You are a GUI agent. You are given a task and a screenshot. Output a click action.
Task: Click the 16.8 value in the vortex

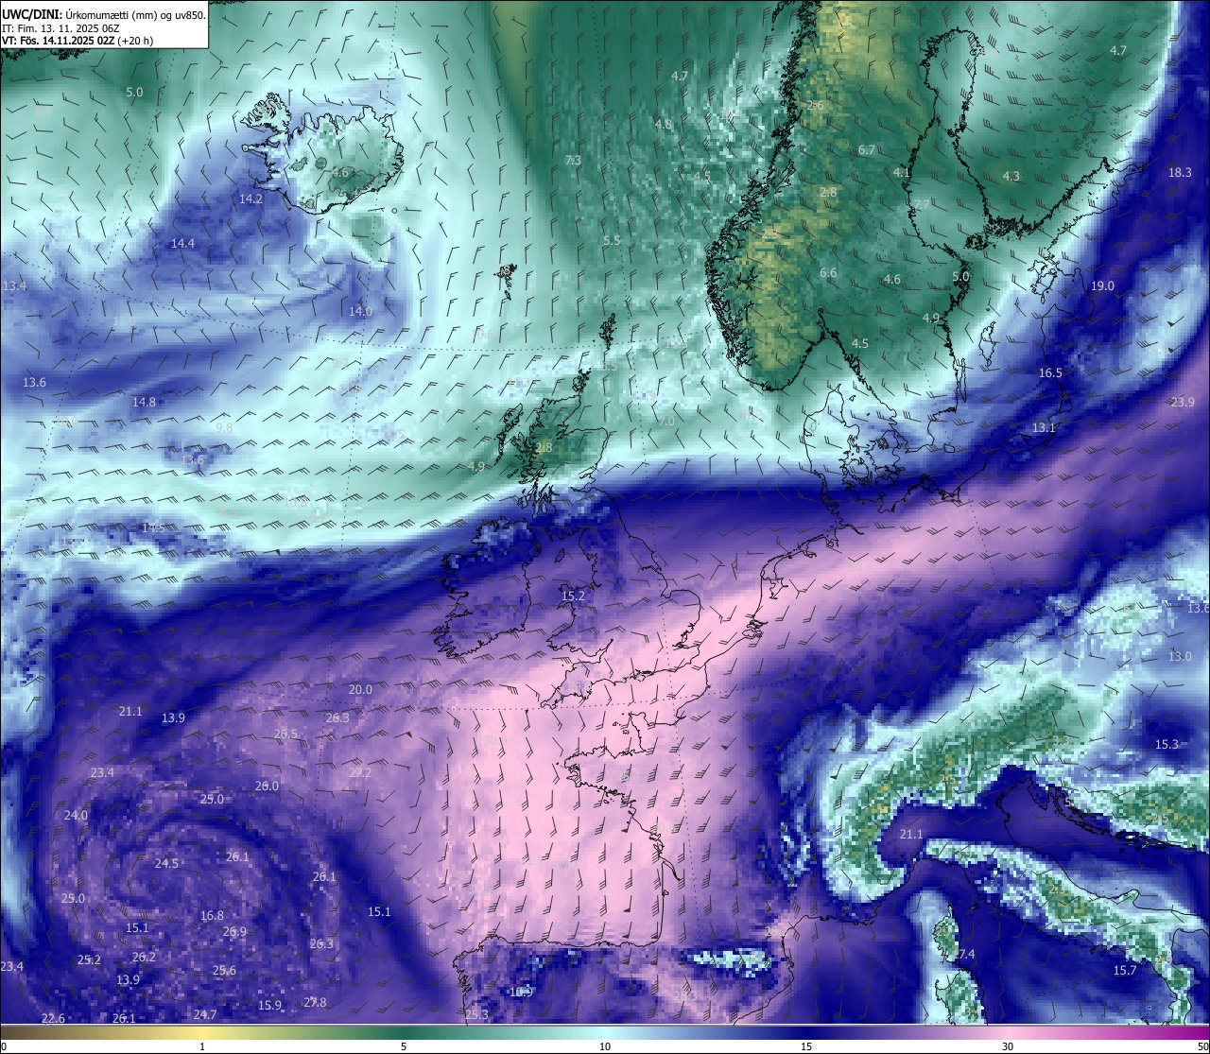pos(212,916)
